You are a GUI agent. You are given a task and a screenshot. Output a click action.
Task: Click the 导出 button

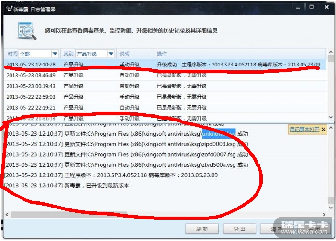tap(239, 229)
